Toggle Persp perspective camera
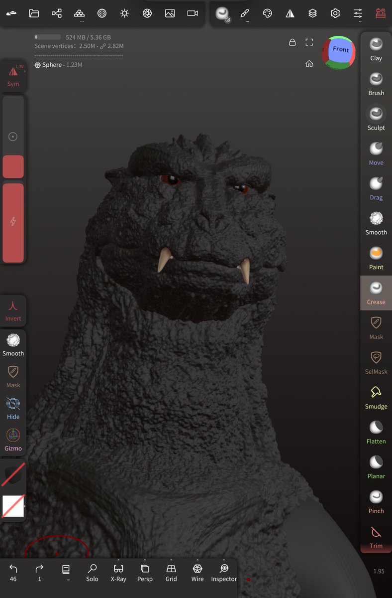The image size is (392, 598). [145, 573]
